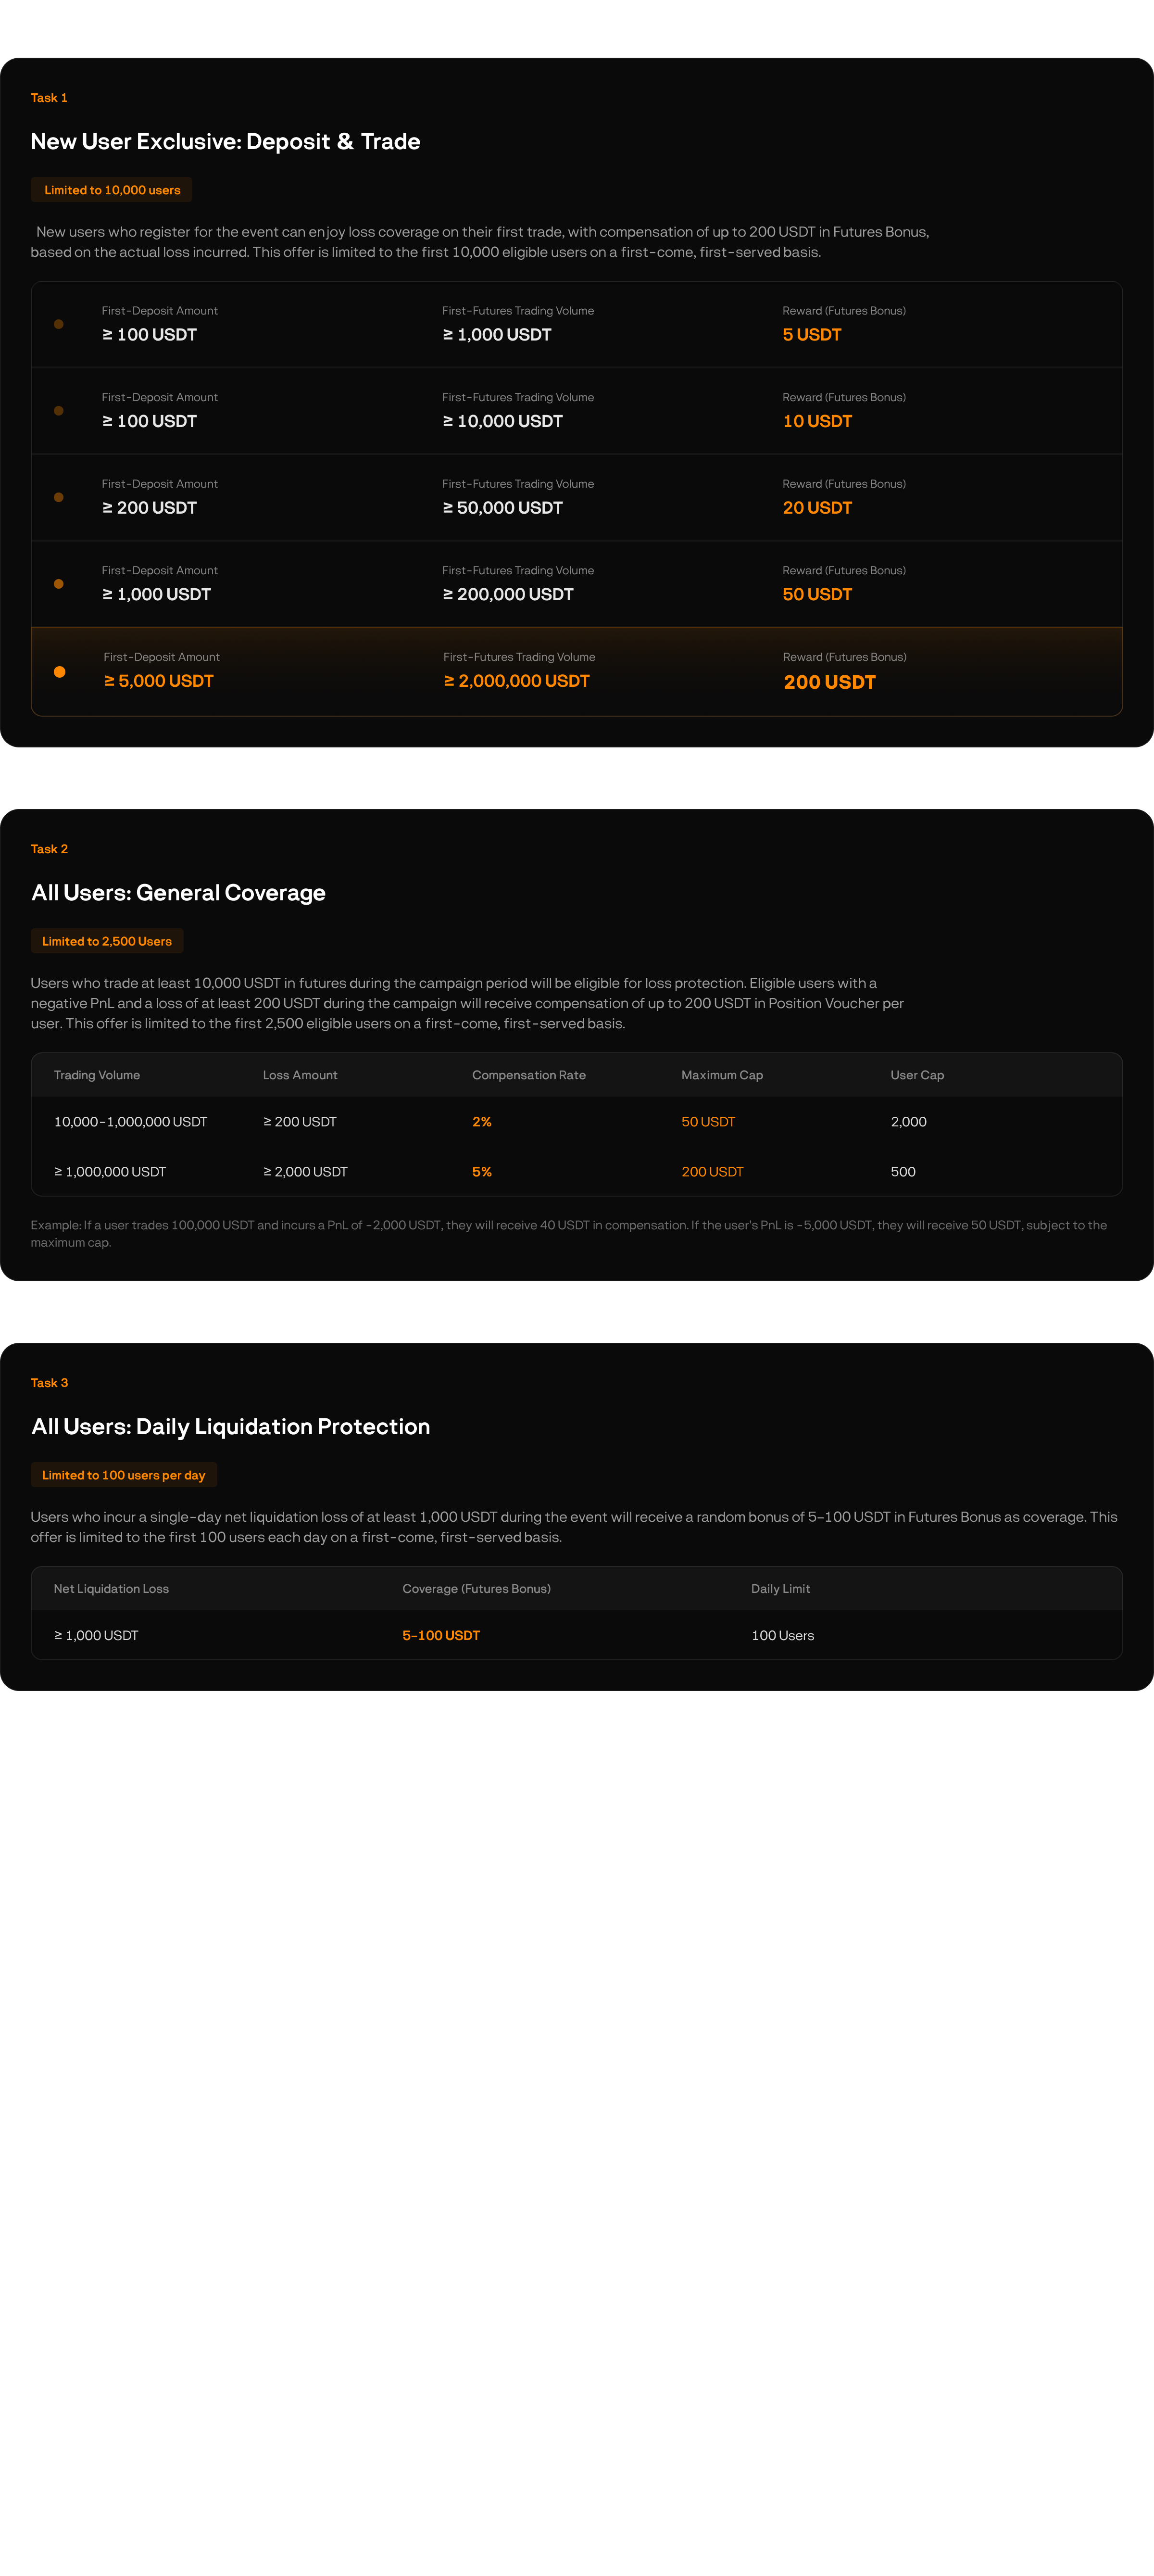The height and width of the screenshot is (2576, 1154).
Task: Click the orange "Task 3" label
Action: [49, 1383]
